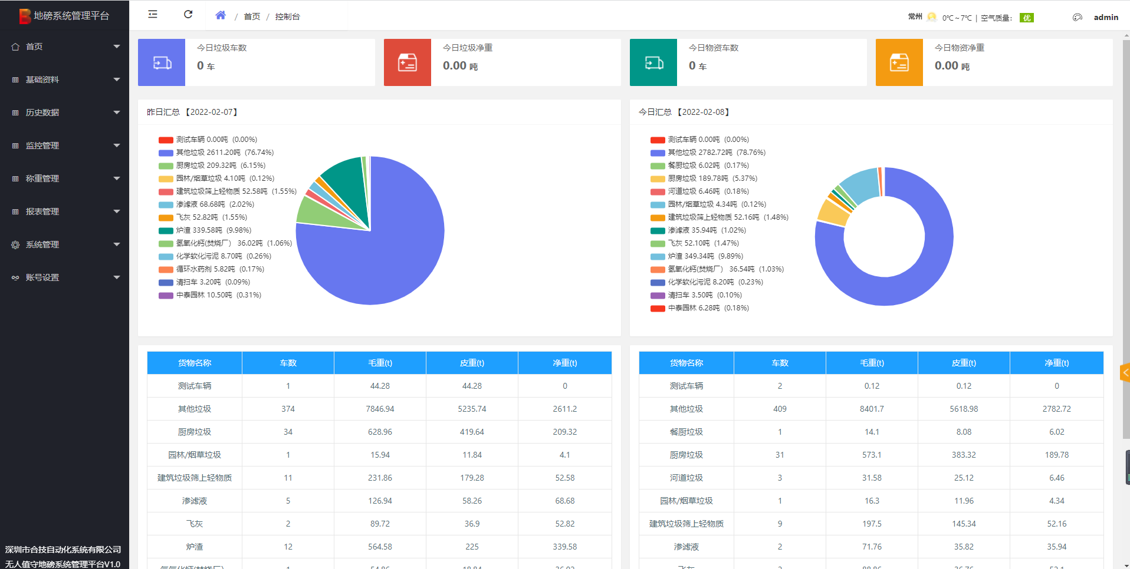
Task: Click the 河道垃圾 row name in the today table
Action: [x=686, y=478]
